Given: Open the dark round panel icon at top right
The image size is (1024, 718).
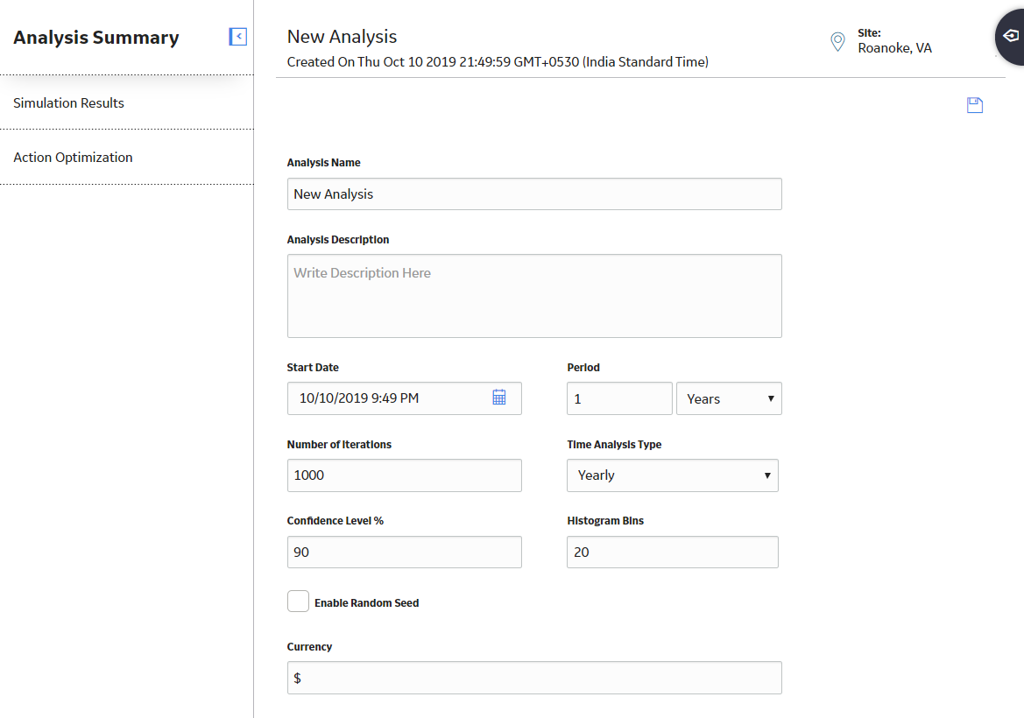Looking at the screenshot, I should (x=1010, y=37).
